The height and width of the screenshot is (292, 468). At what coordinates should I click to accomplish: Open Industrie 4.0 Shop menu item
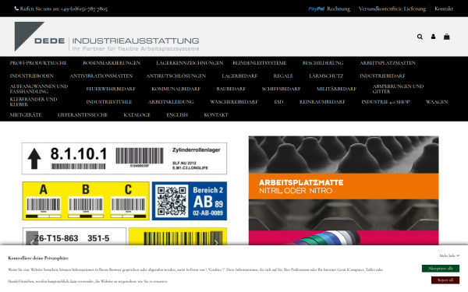[385, 102]
